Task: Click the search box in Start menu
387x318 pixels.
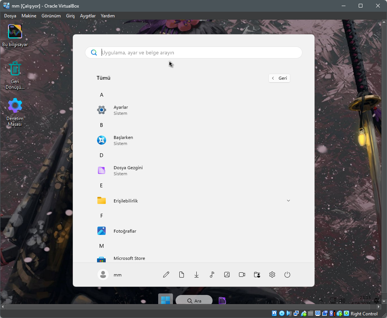Action: [x=194, y=52]
